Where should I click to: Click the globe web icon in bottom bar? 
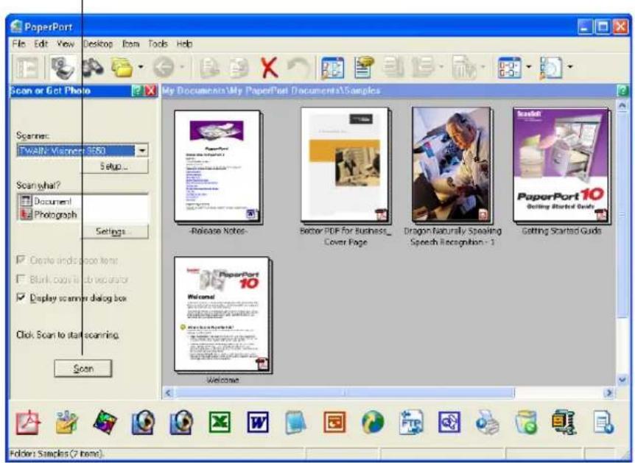373,422
